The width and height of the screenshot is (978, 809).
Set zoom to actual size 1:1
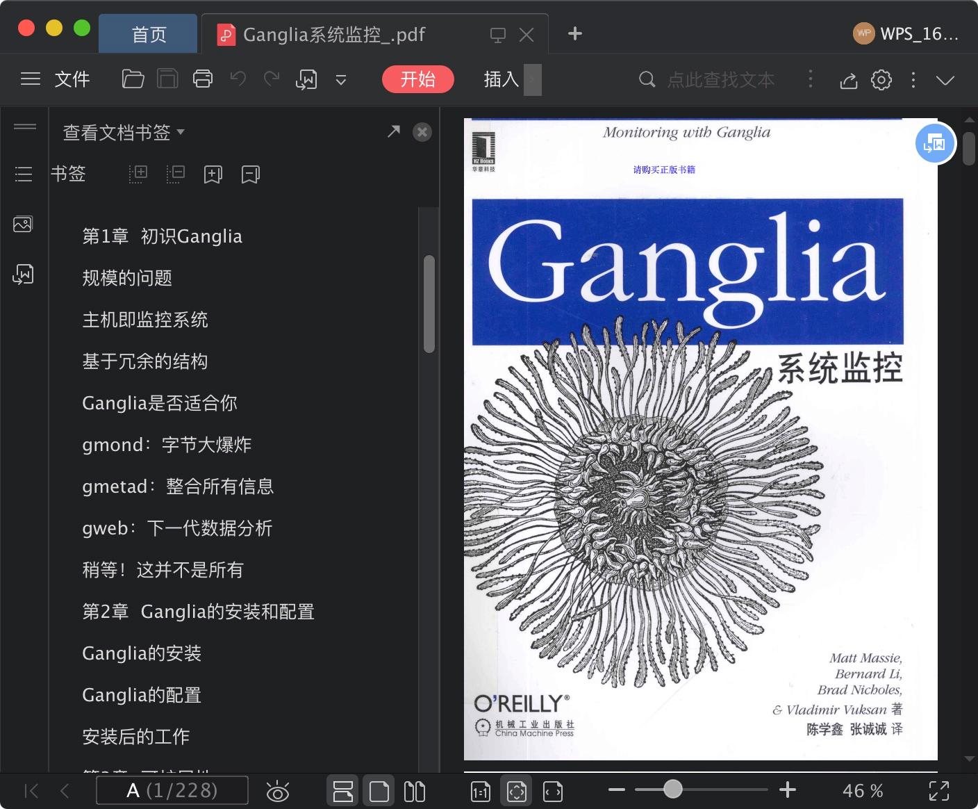pos(481,792)
